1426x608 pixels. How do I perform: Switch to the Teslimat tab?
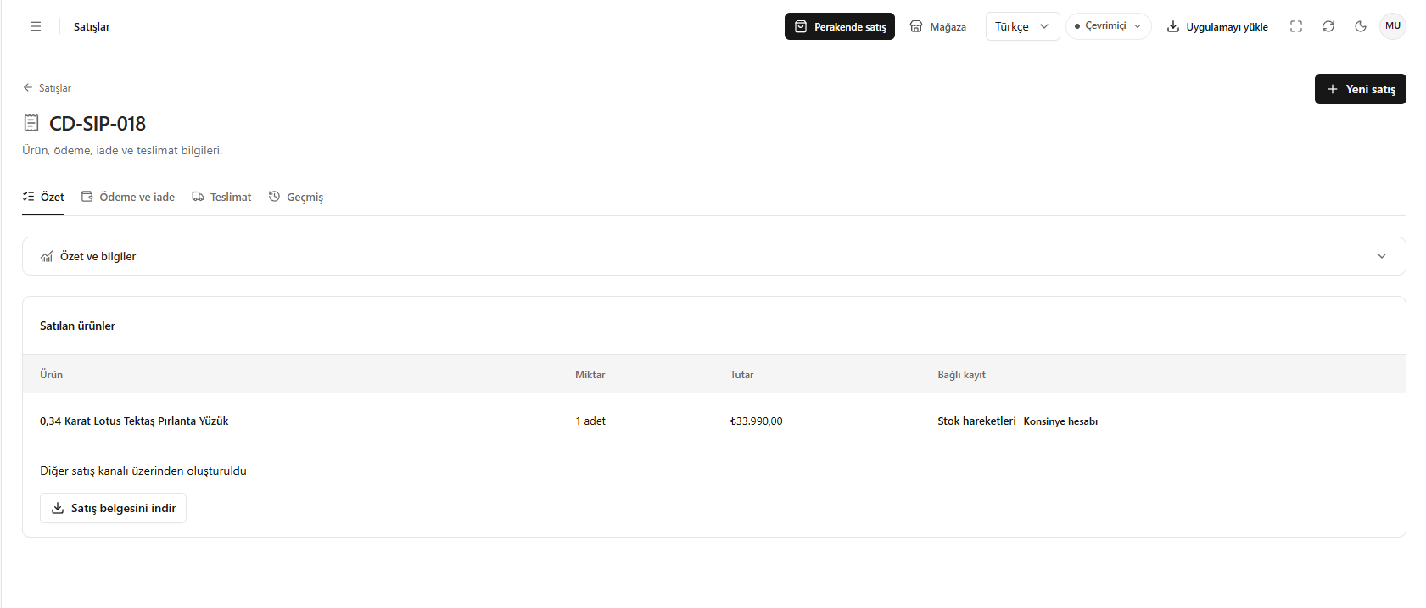[221, 197]
